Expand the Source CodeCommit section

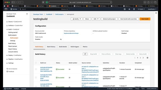point(7,22)
